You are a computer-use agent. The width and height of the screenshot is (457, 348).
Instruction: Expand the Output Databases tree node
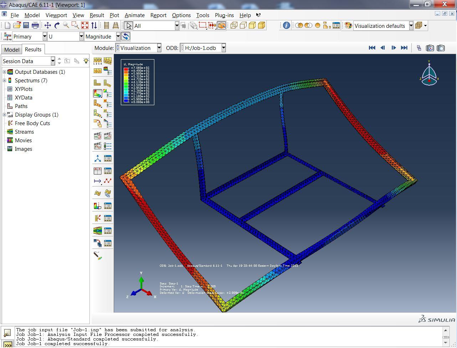click(x=4, y=72)
